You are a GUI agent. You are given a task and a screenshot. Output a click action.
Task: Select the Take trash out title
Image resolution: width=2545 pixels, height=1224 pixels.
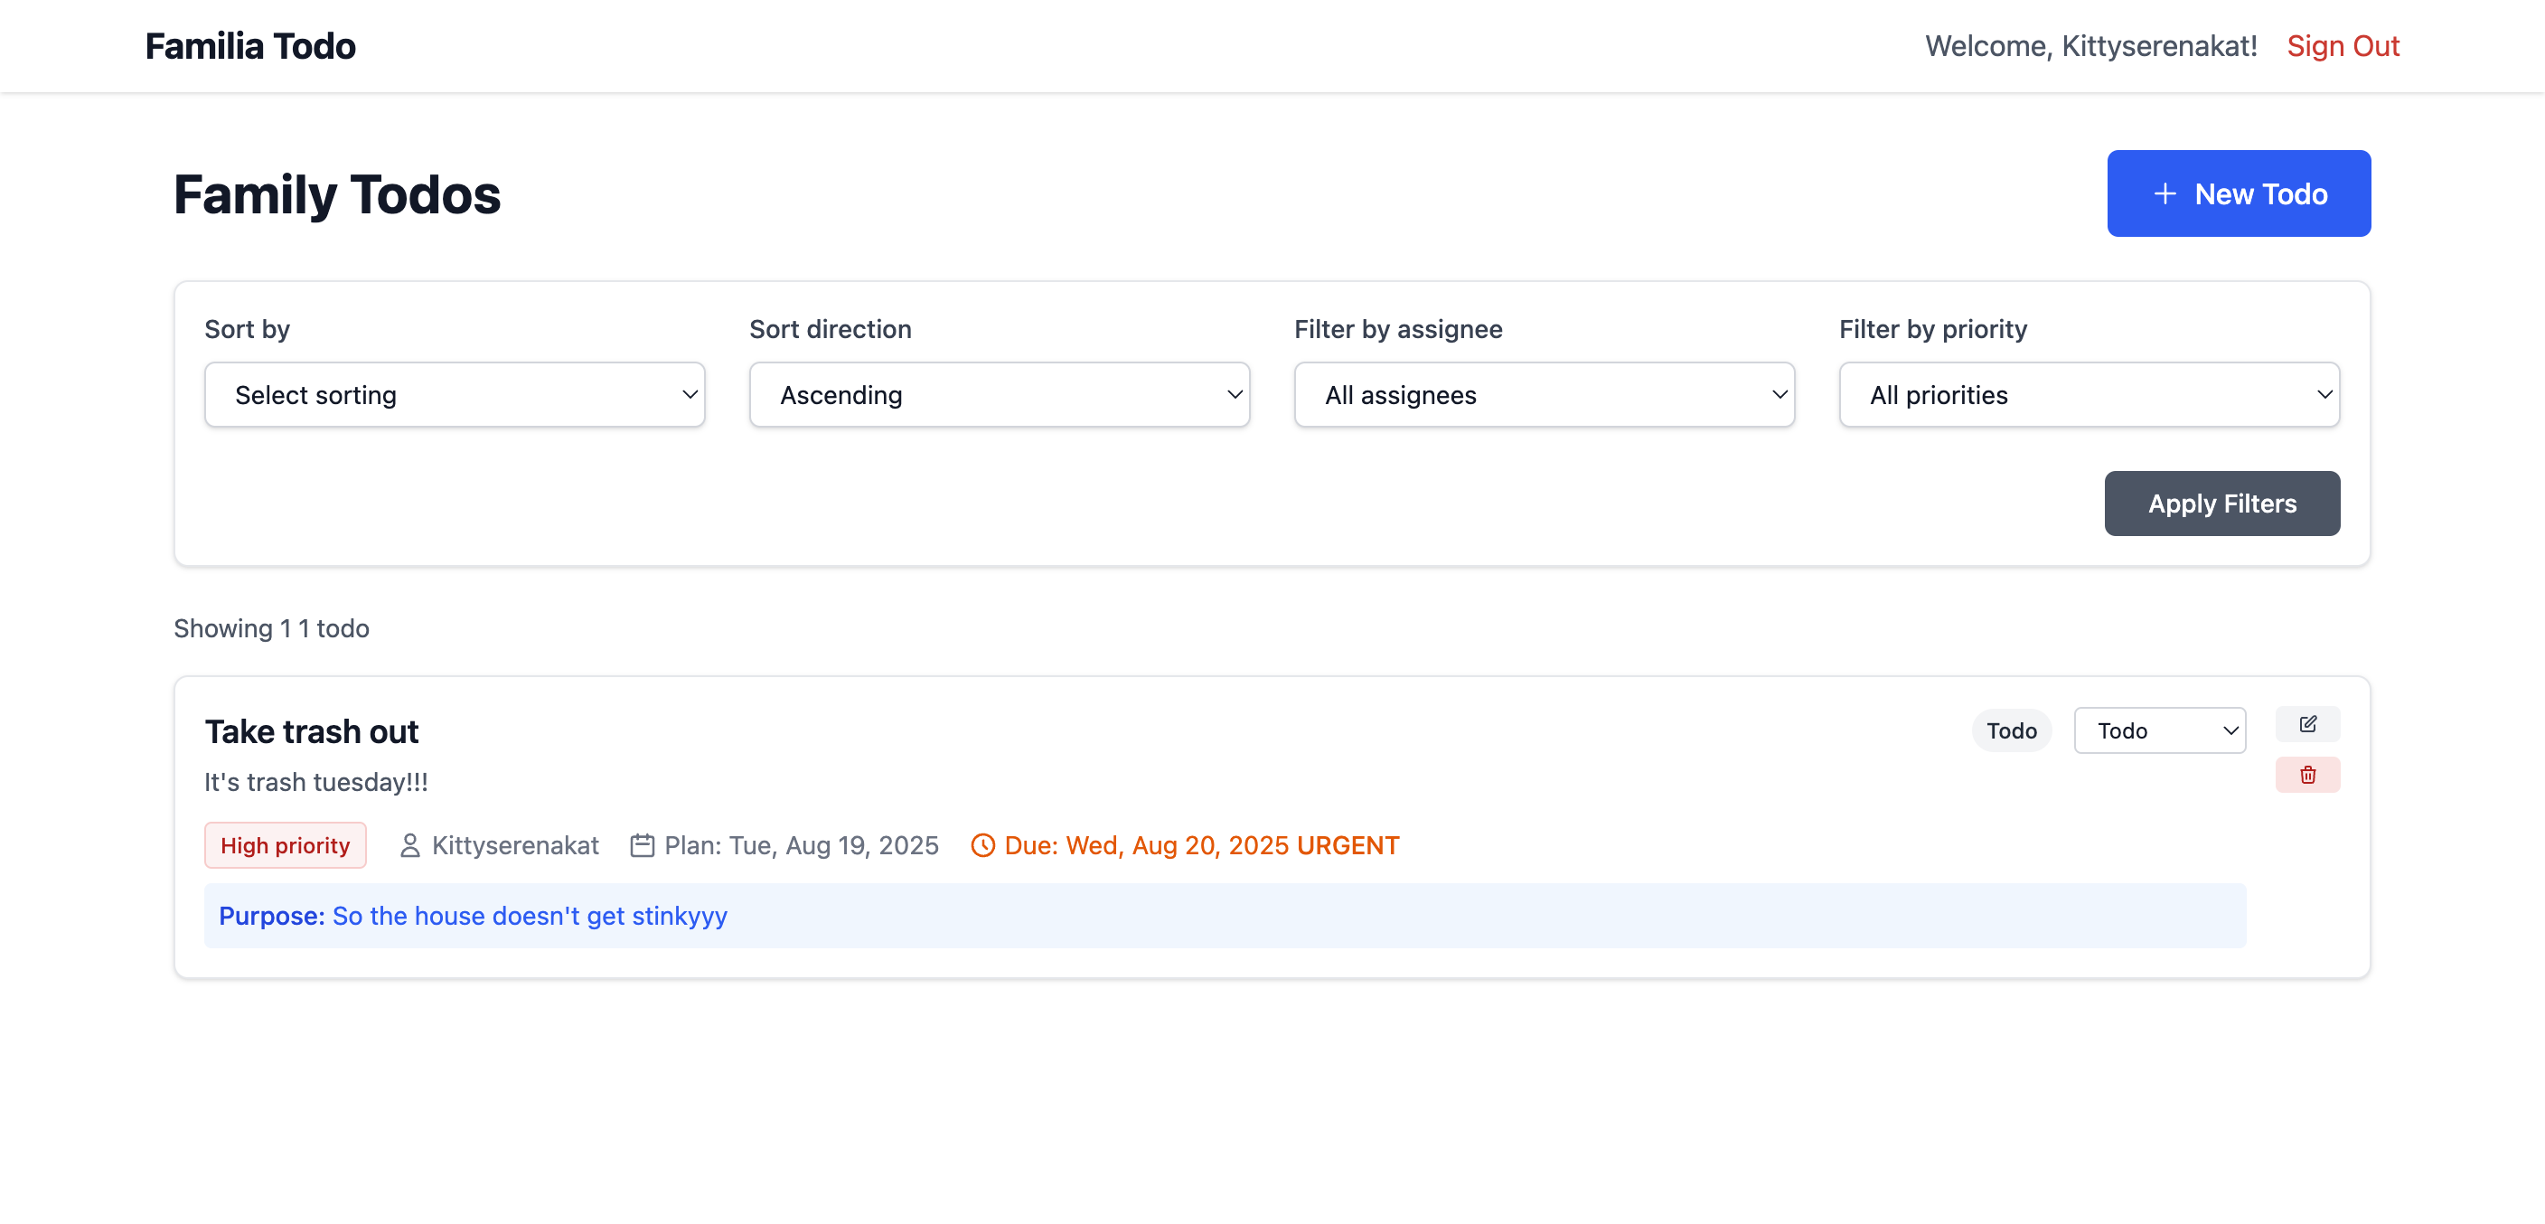[311, 732]
